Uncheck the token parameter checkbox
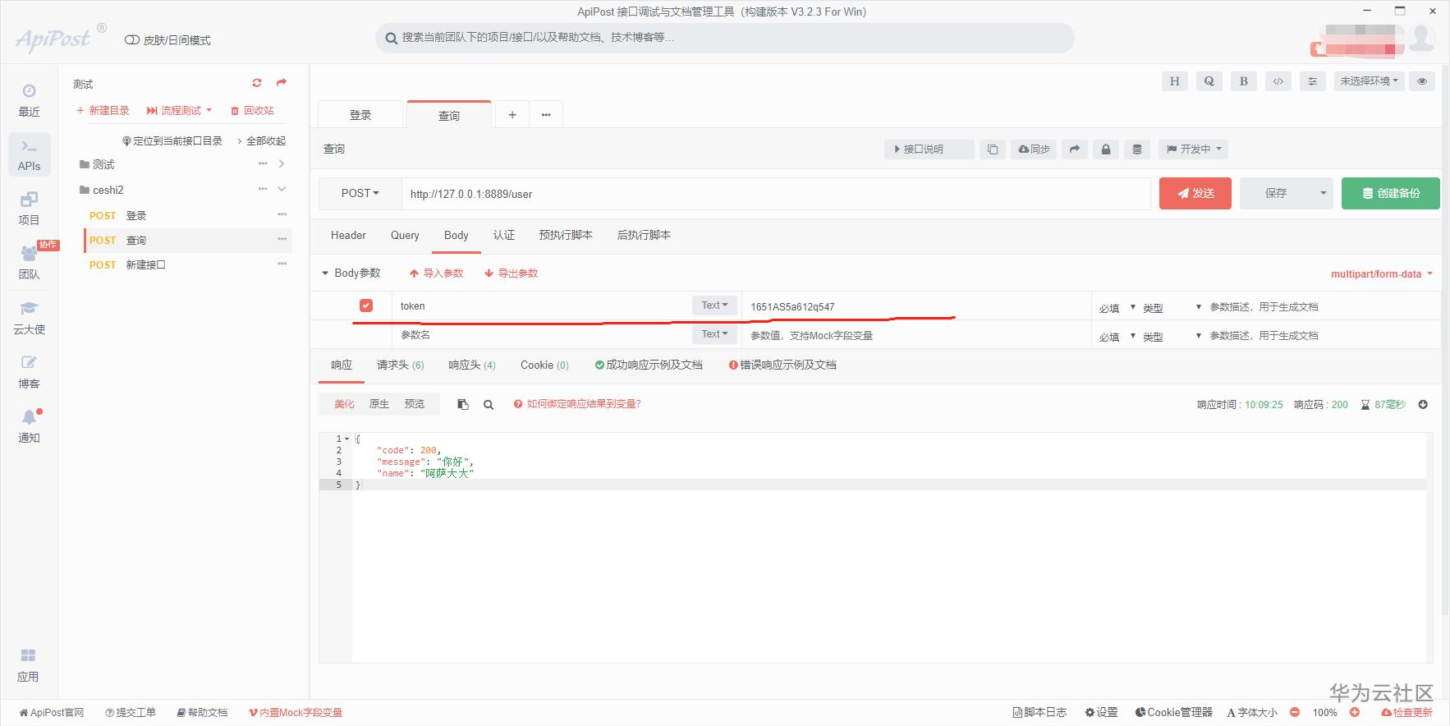The height and width of the screenshot is (726, 1450). coord(366,306)
